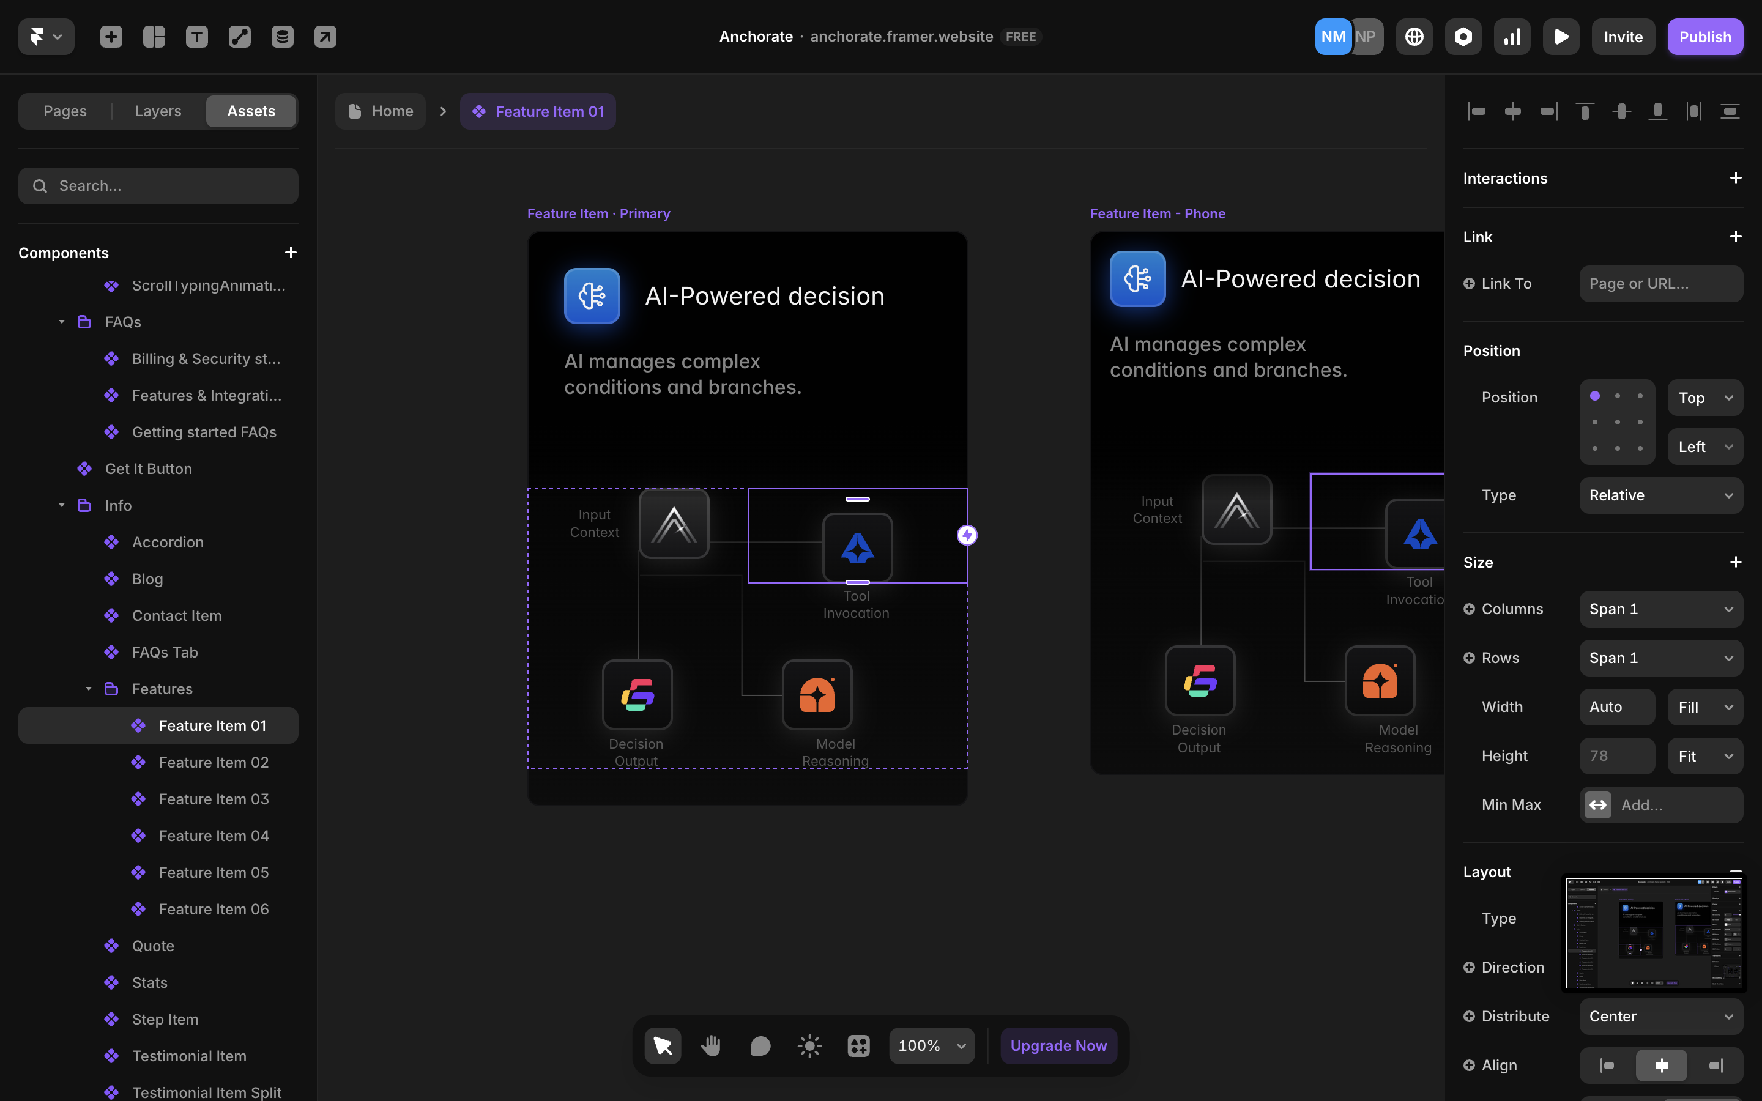Click the Preview play button
The image size is (1762, 1101).
(1560, 37)
